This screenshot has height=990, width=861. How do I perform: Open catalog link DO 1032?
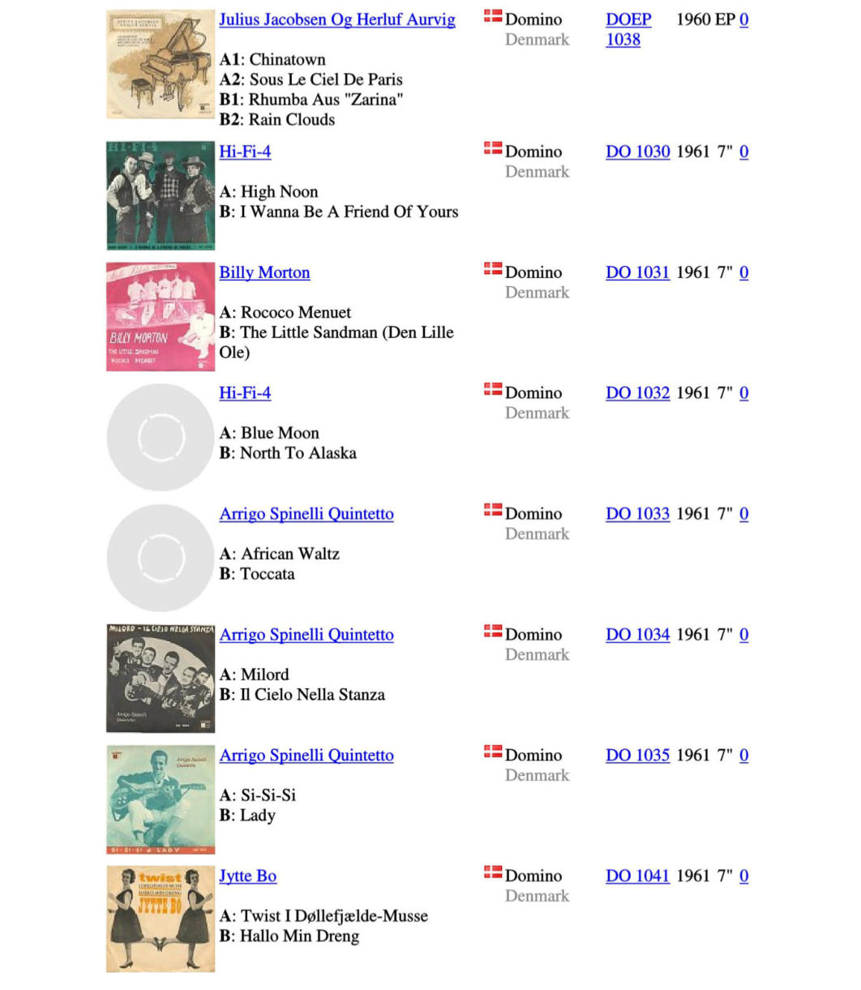click(x=638, y=393)
